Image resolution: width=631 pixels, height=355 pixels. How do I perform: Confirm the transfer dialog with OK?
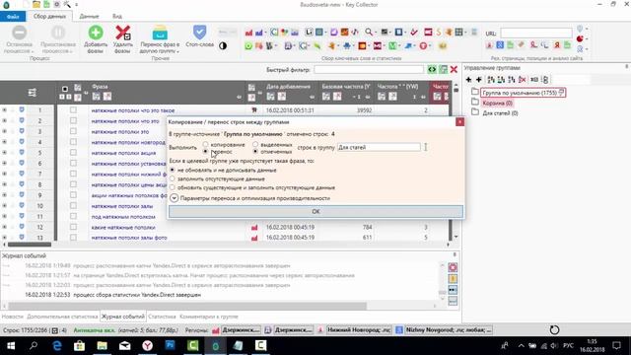(315, 211)
